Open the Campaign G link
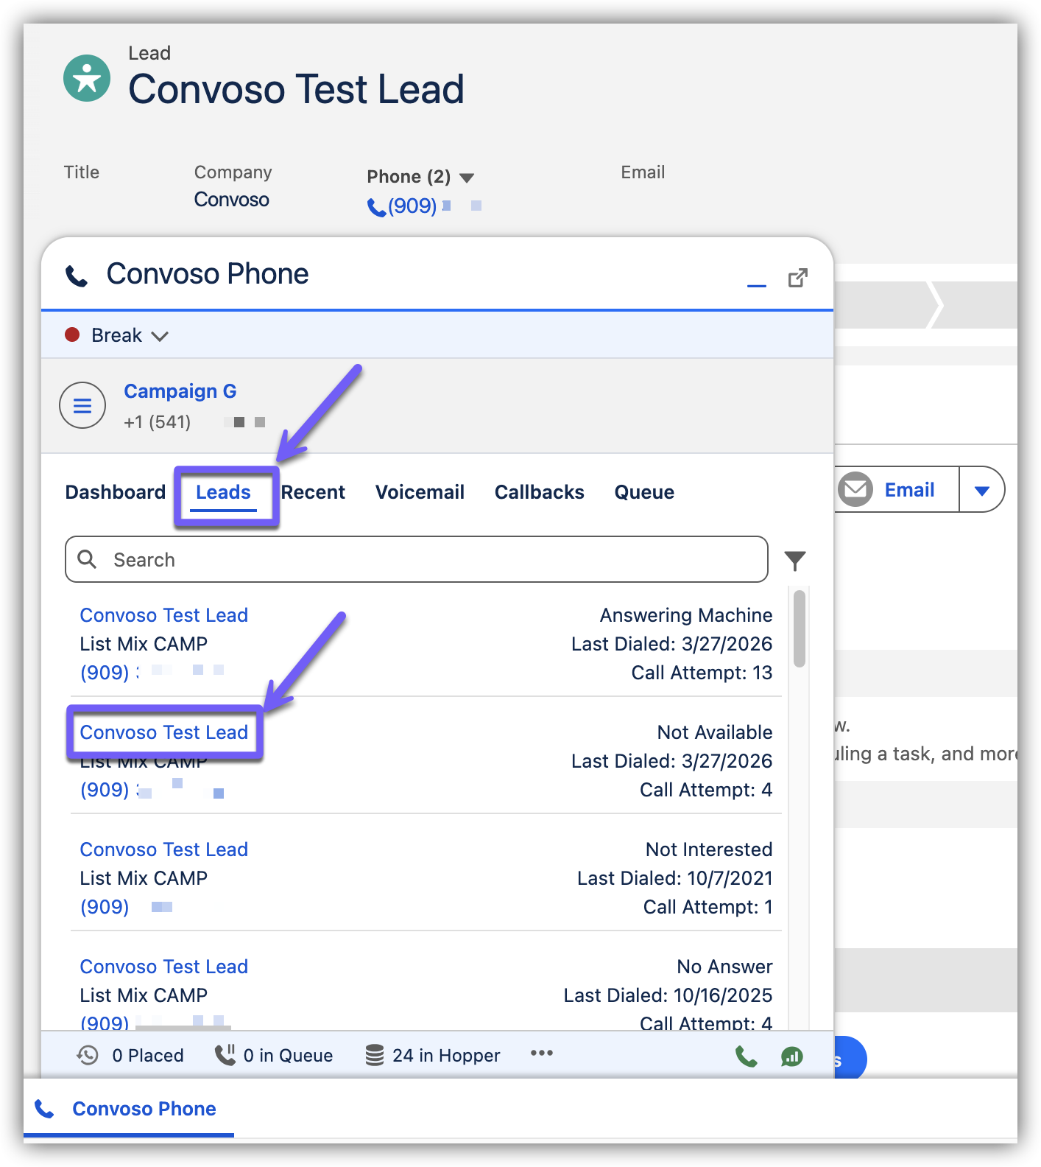This screenshot has width=1041, height=1167. pos(180,391)
